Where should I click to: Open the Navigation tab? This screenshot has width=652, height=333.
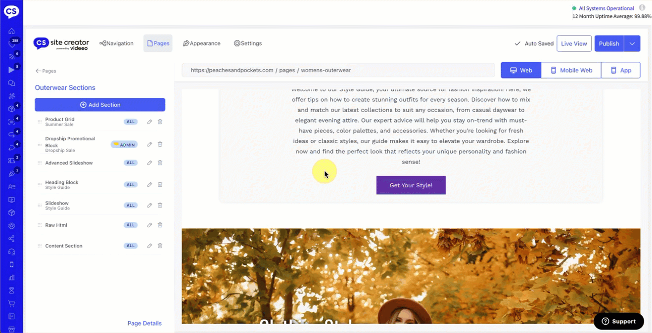coord(116,43)
